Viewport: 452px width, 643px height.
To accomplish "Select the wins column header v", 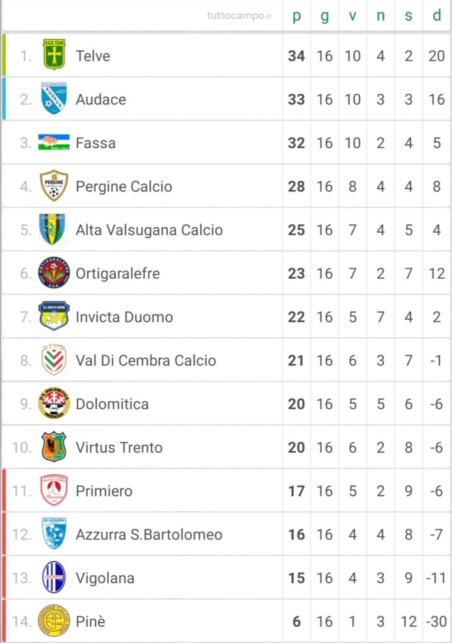I will click(x=352, y=16).
